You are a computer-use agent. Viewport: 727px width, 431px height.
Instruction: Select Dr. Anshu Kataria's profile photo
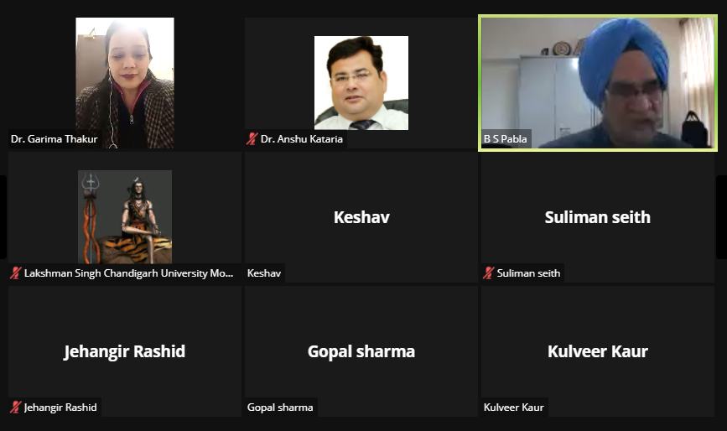(x=361, y=83)
